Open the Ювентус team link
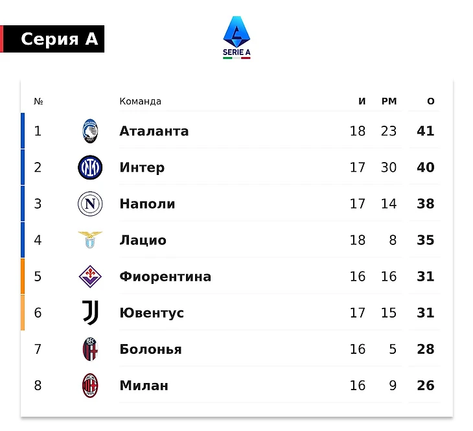Image resolution: width=473 pixels, height=431 pixels. pyautogui.click(x=152, y=313)
